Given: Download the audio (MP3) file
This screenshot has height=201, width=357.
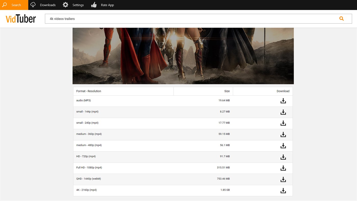Looking at the screenshot, I should [283, 101].
